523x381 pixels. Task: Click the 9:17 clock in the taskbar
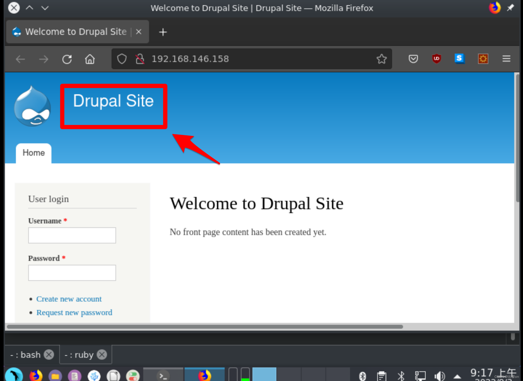tap(493, 373)
